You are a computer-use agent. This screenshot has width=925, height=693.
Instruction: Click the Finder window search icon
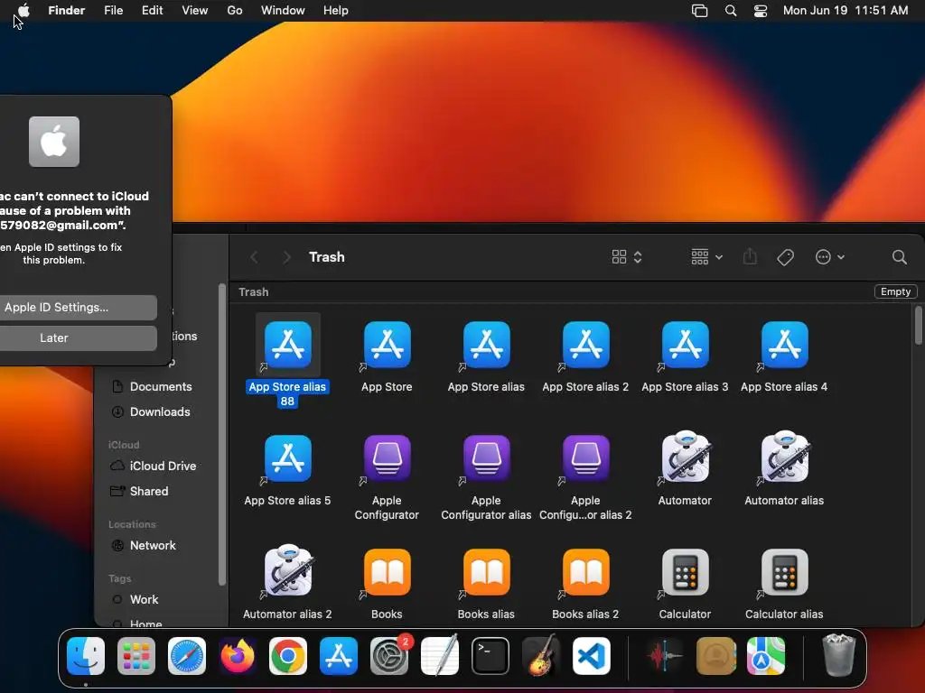coord(899,257)
